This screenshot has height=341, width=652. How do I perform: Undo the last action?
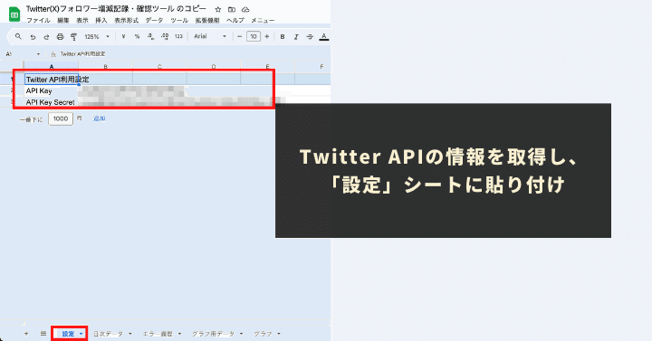[33, 36]
